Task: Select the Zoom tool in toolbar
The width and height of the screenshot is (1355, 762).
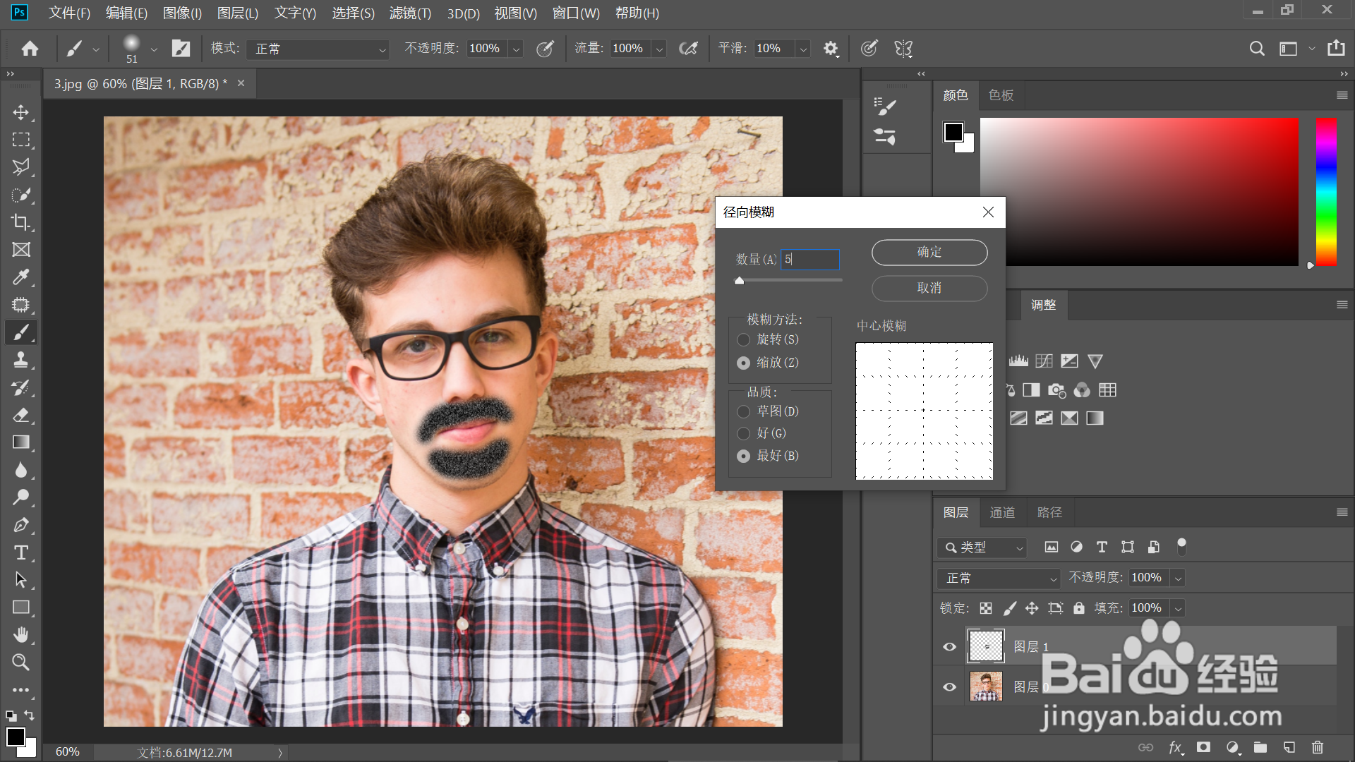Action: click(x=20, y=663)
